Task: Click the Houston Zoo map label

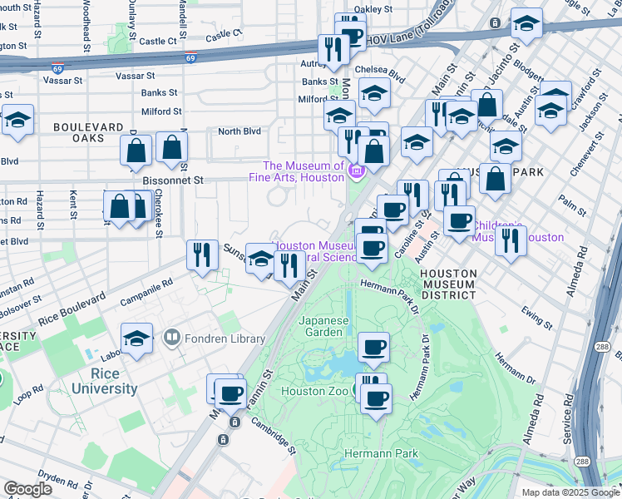Action: [316, 391]
